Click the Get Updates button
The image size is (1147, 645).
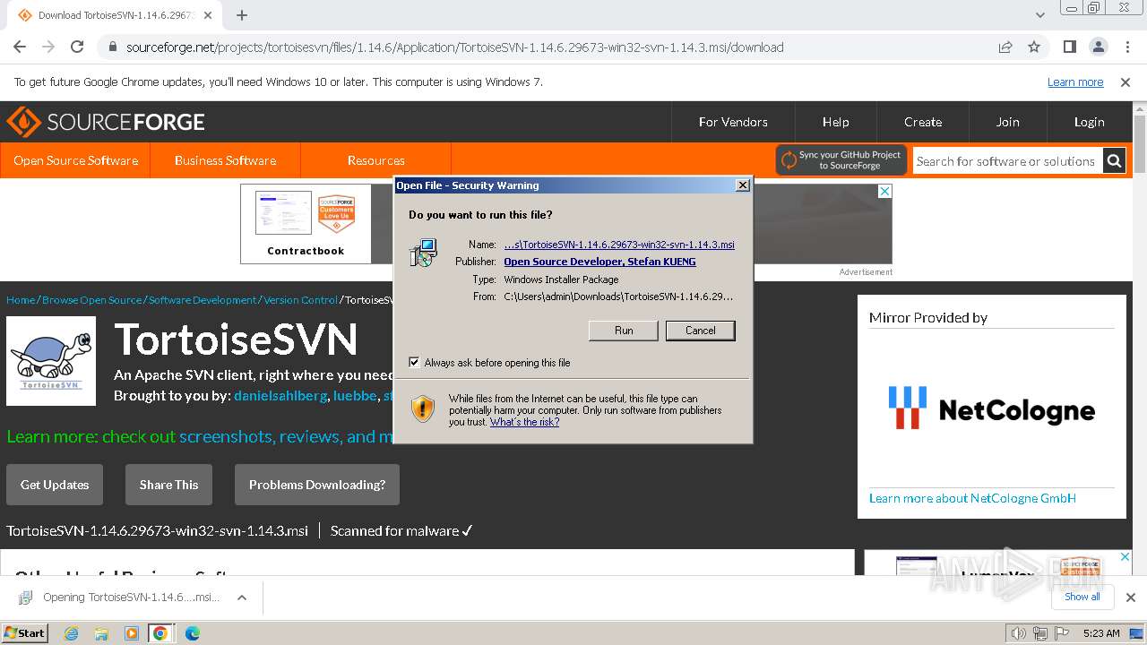(x=55, y=485)
